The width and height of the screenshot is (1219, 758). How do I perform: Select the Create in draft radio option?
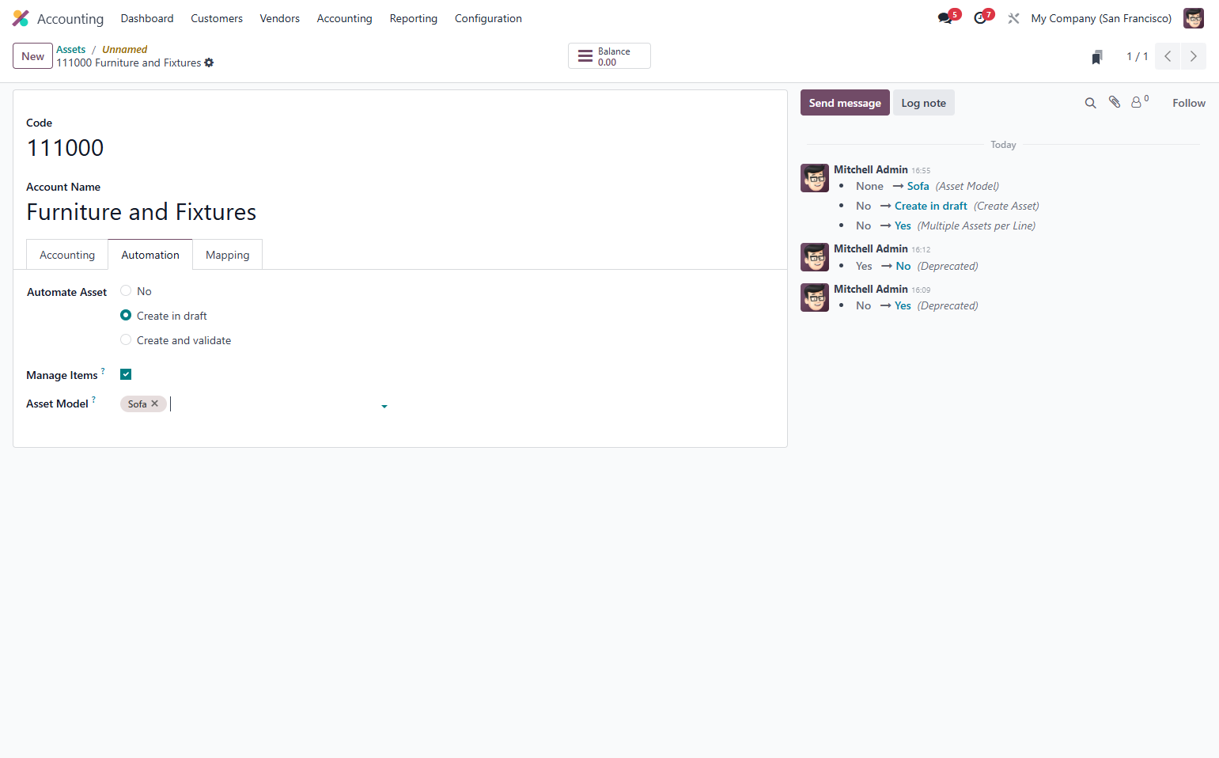tap(126, 315)
